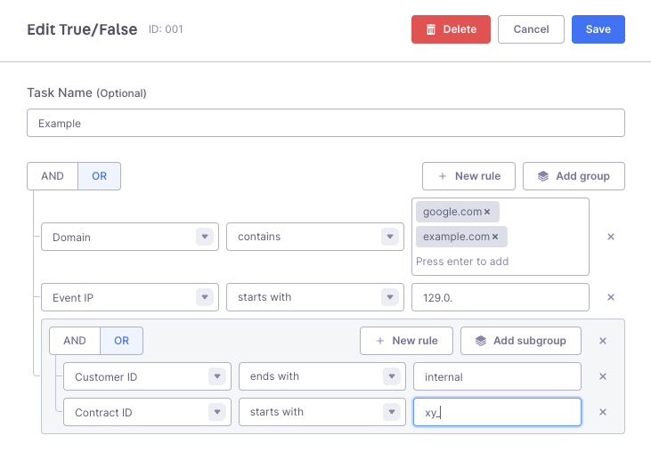Image resolution: width=651 pixels, height=460 pixels.
Task: Focus the Task Name input field
Action: click(325, 124)
